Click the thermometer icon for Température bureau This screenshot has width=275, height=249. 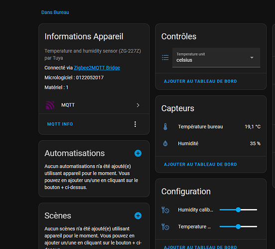point(165,127)
